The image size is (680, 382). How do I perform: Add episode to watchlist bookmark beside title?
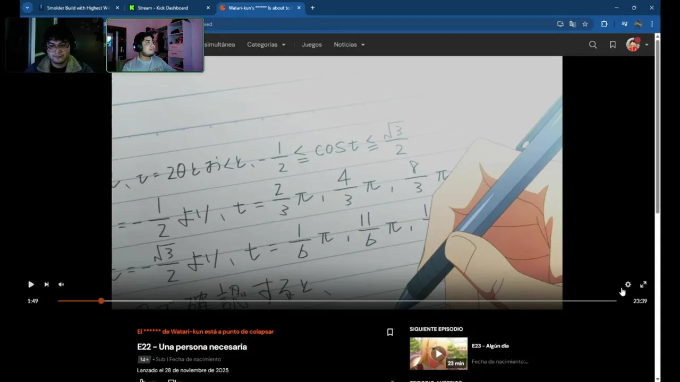click(x=390, y=332)
